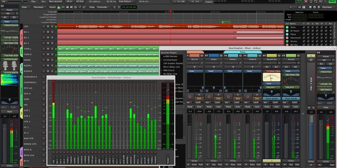Viewport: 337px width, 168px height.
Task: Select the Range tool in editor toolbar
Action: point(63,7)
